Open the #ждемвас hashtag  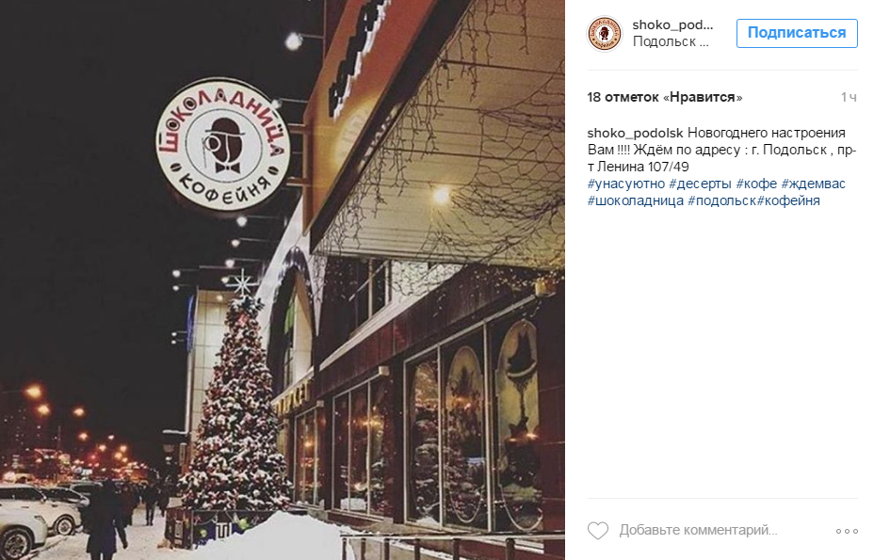813,184
